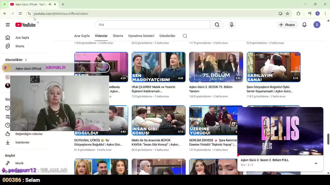Start voice search with microphone icon
The height and width of the screenshot is (185, 330).
[x=232, y=25]
